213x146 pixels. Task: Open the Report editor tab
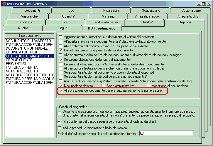coord(26,22)
